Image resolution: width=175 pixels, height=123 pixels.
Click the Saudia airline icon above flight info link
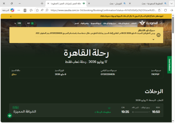[x=109, y=108]
